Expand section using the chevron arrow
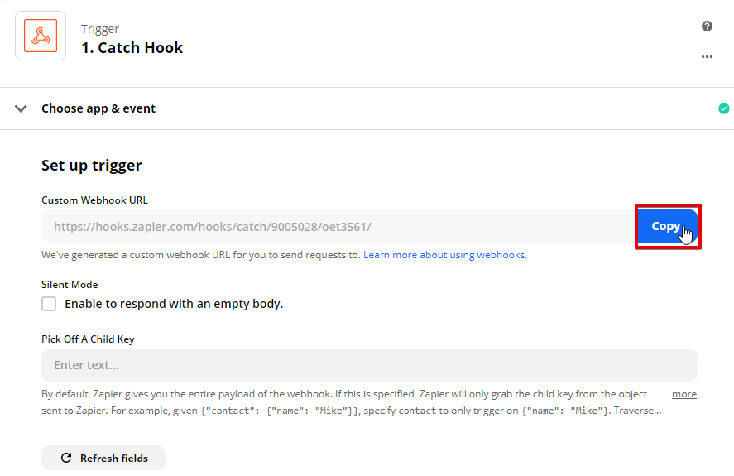Screen dimensions: 734x476 tap(21, 108)
